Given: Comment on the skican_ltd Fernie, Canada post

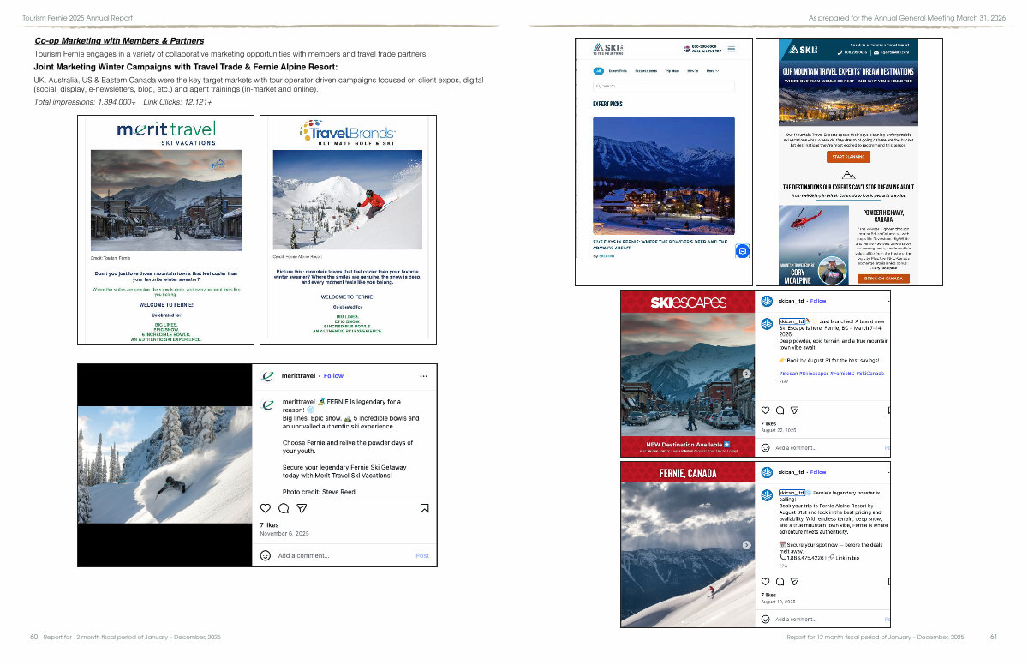Looking at the screenshot, I should click(x=780, y=582).
